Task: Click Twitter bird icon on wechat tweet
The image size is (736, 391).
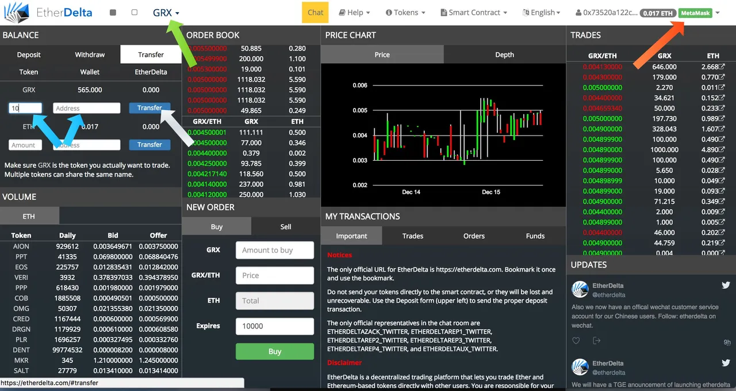Action: tap(726, 285)
